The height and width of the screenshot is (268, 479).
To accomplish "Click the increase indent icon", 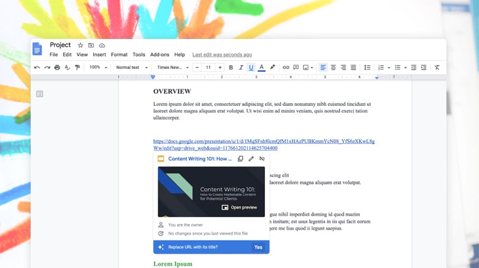I will [x=423, y=68].
